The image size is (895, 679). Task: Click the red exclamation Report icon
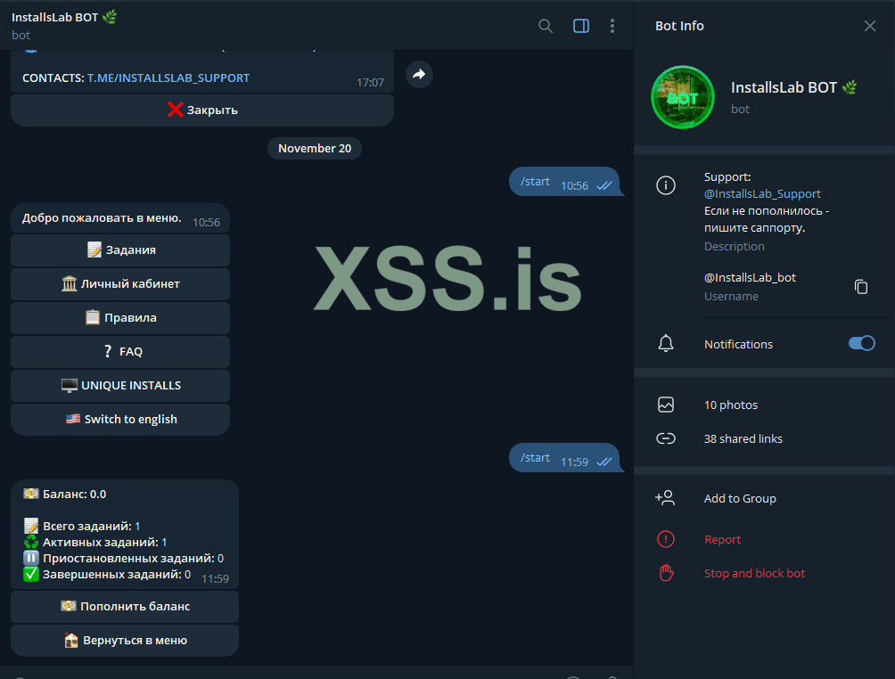(x=666, y=538)
